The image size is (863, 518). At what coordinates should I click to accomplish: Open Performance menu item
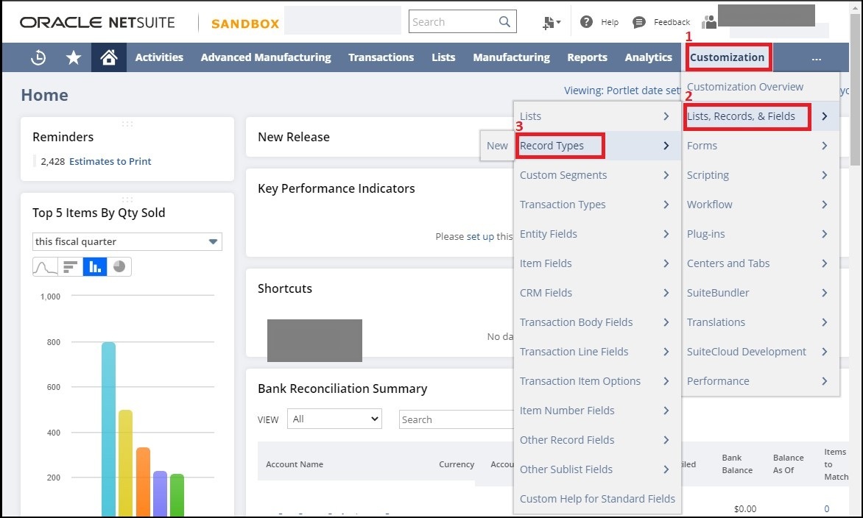[718, 381]
